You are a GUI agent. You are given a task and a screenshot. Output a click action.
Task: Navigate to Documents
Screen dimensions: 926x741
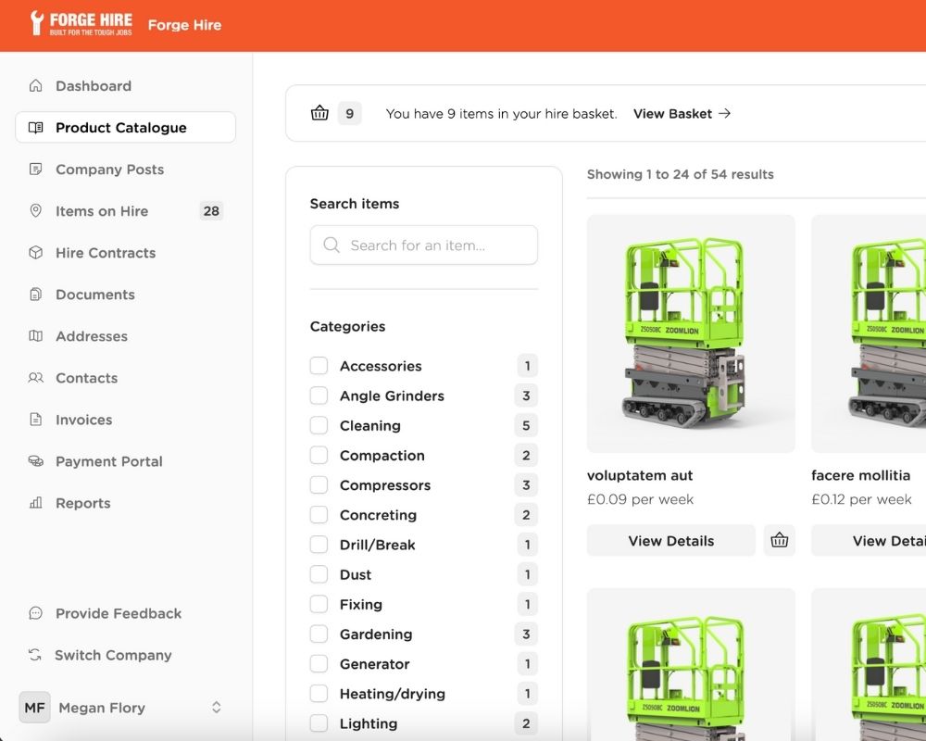coord(125,295)
